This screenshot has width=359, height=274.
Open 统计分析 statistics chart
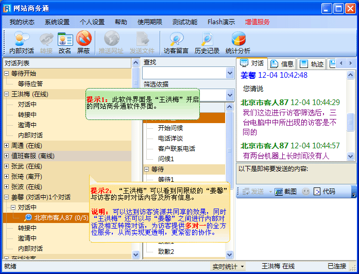238,42
